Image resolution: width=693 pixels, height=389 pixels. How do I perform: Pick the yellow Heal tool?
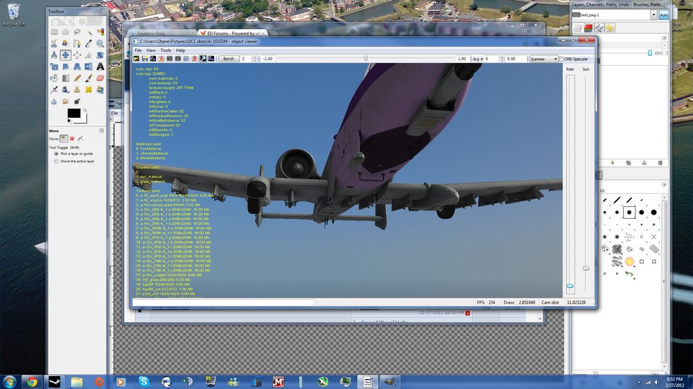pos(89,89)
